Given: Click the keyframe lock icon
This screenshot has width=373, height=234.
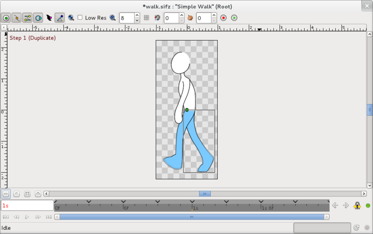Looking at the screenshot, I should [x=357, y=205].
